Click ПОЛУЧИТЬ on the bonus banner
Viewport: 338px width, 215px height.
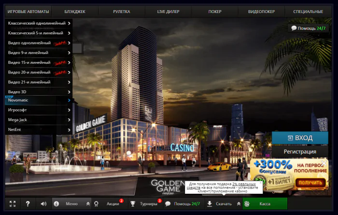pos(310,183)
